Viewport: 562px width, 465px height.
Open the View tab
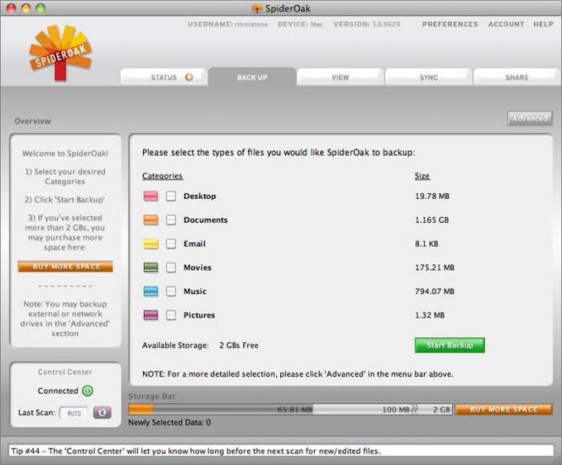[x=341, y=77]
